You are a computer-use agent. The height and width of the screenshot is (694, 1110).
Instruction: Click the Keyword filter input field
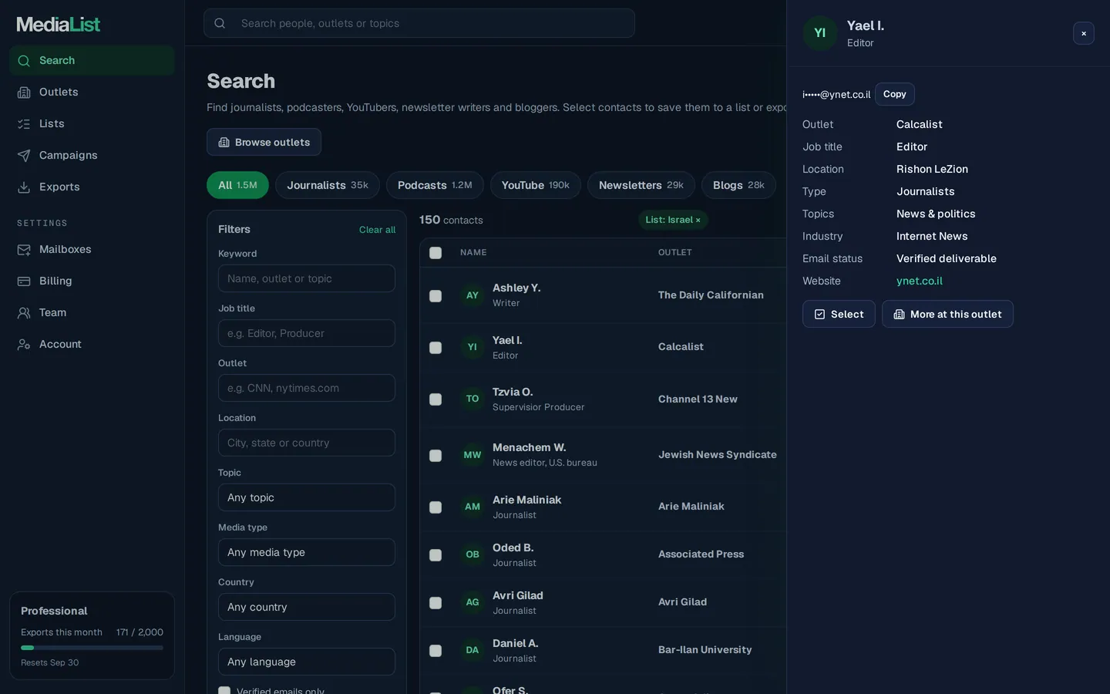(x=307, y=278)
